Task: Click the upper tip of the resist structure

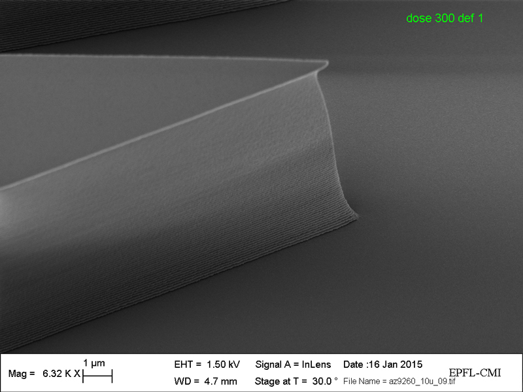Action: tap(324, 64)
